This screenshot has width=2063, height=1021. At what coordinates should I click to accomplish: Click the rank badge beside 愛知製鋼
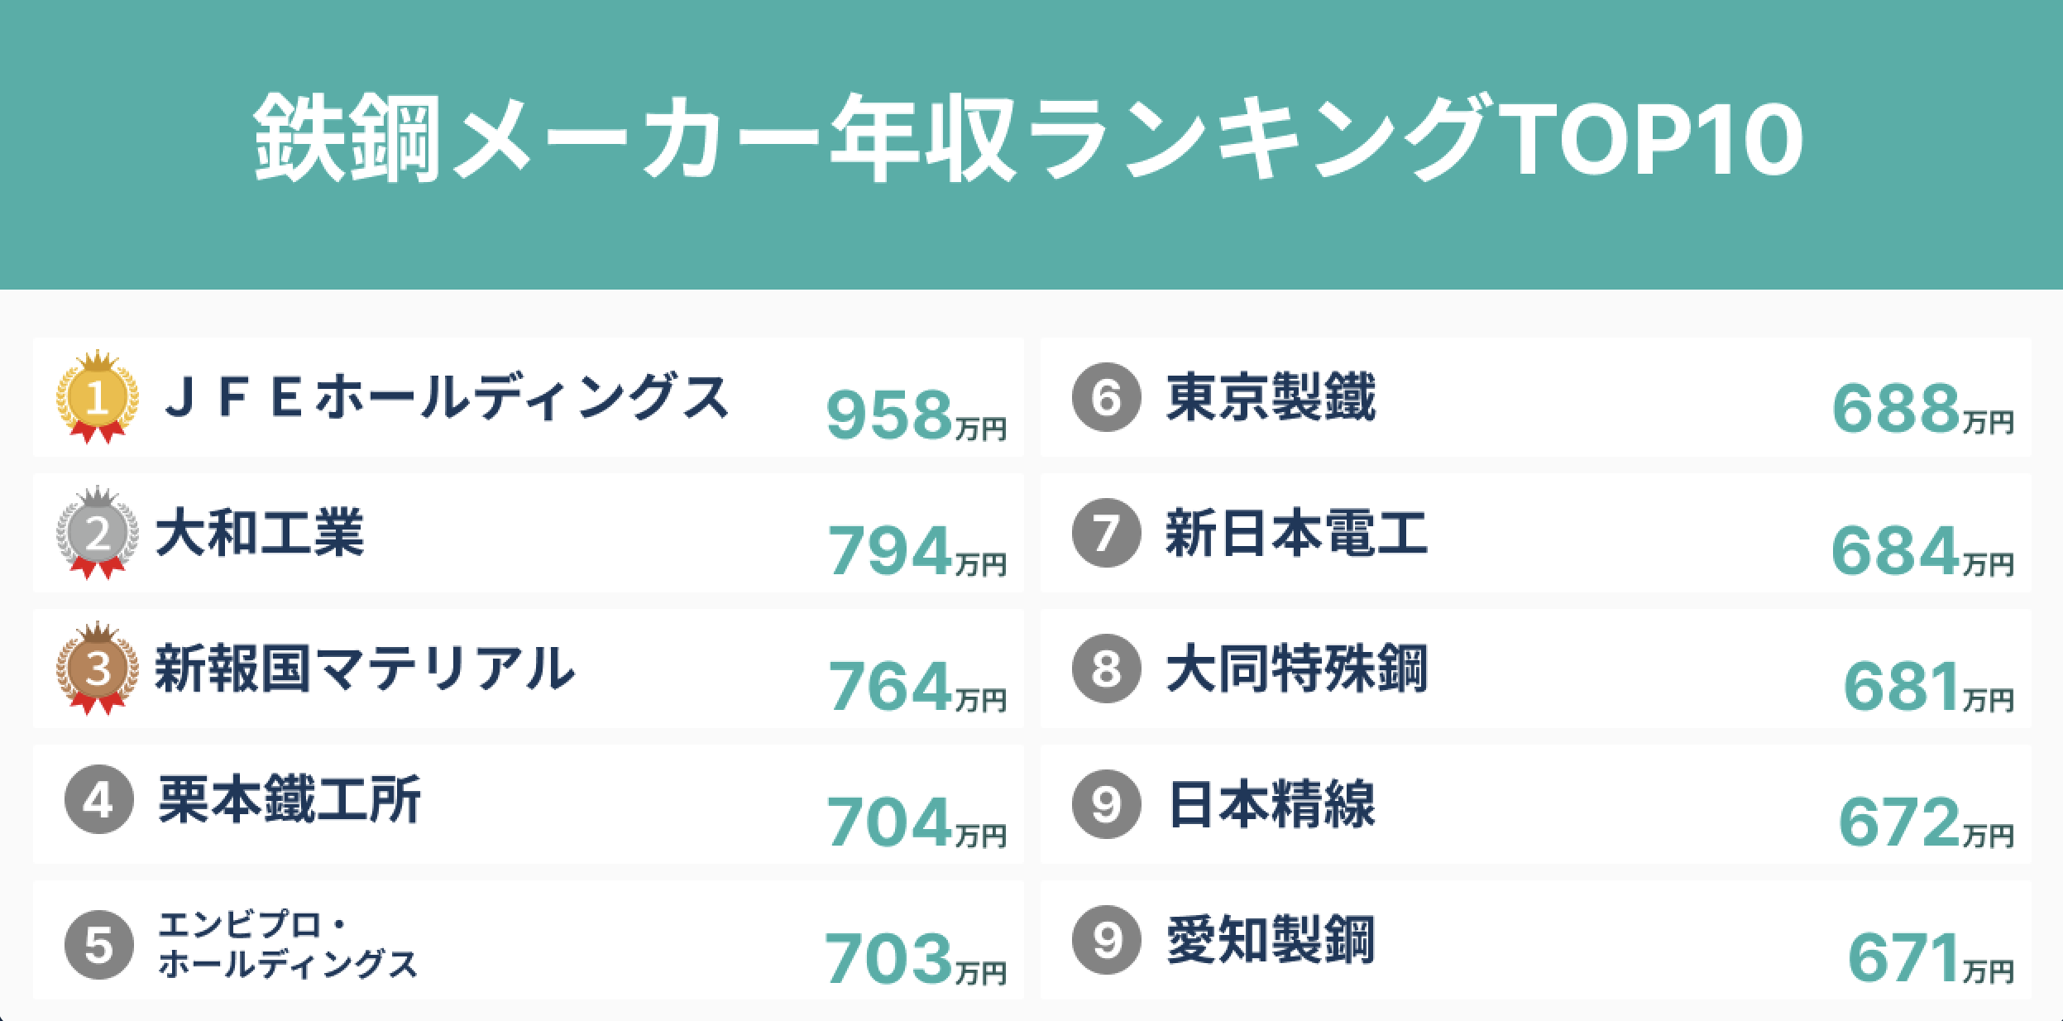point(1106,940)
